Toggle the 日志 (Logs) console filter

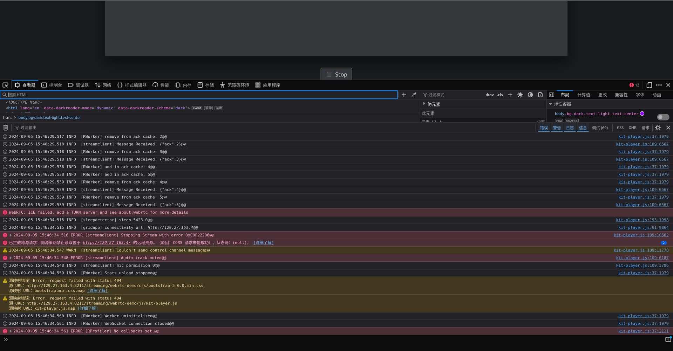click(570, 128)
